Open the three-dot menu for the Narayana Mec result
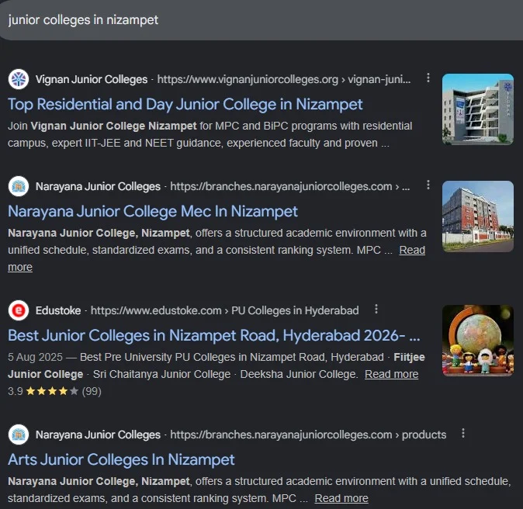Image resolution: width=523 pixels, height=509 pixels. [428, 185]
